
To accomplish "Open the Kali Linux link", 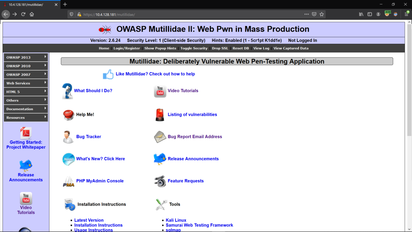I will click(176, 220).
